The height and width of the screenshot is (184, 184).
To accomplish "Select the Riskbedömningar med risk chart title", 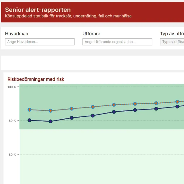I will click(36, 79).
